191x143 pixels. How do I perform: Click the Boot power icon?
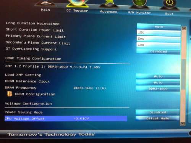click(170, 5)
